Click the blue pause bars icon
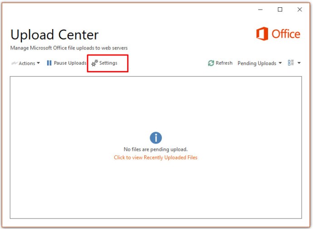The width and height of the screenshot is (313, 229). click(49, 63)
